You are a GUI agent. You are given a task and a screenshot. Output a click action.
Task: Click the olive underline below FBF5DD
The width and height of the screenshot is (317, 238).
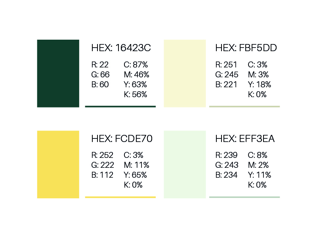tap(244, 106)
